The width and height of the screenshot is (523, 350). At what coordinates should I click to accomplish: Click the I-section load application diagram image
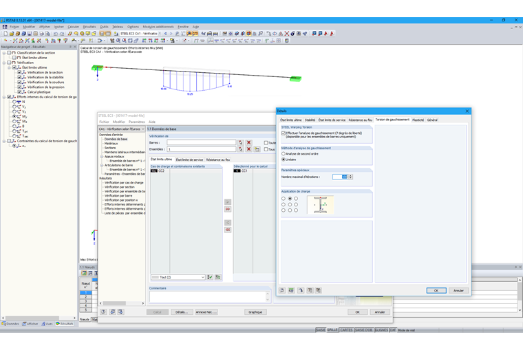pyautogui.click(x=320, y=205)
